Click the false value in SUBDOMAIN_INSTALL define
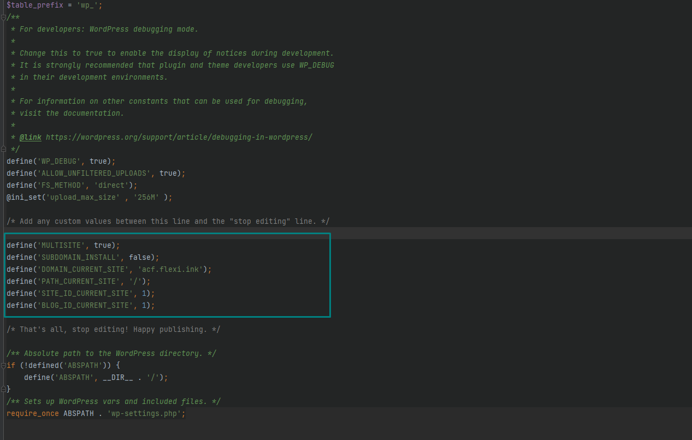Screen dimensions: 692x440 139,257
